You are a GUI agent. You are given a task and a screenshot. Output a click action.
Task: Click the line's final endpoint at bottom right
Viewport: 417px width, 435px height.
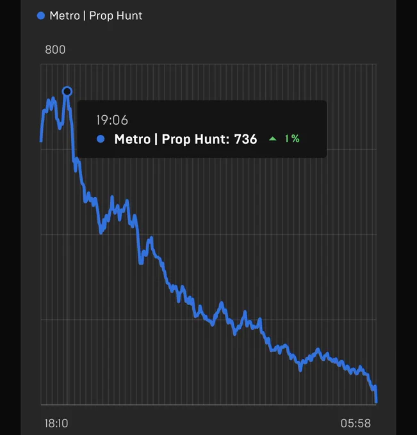[376, 401]
